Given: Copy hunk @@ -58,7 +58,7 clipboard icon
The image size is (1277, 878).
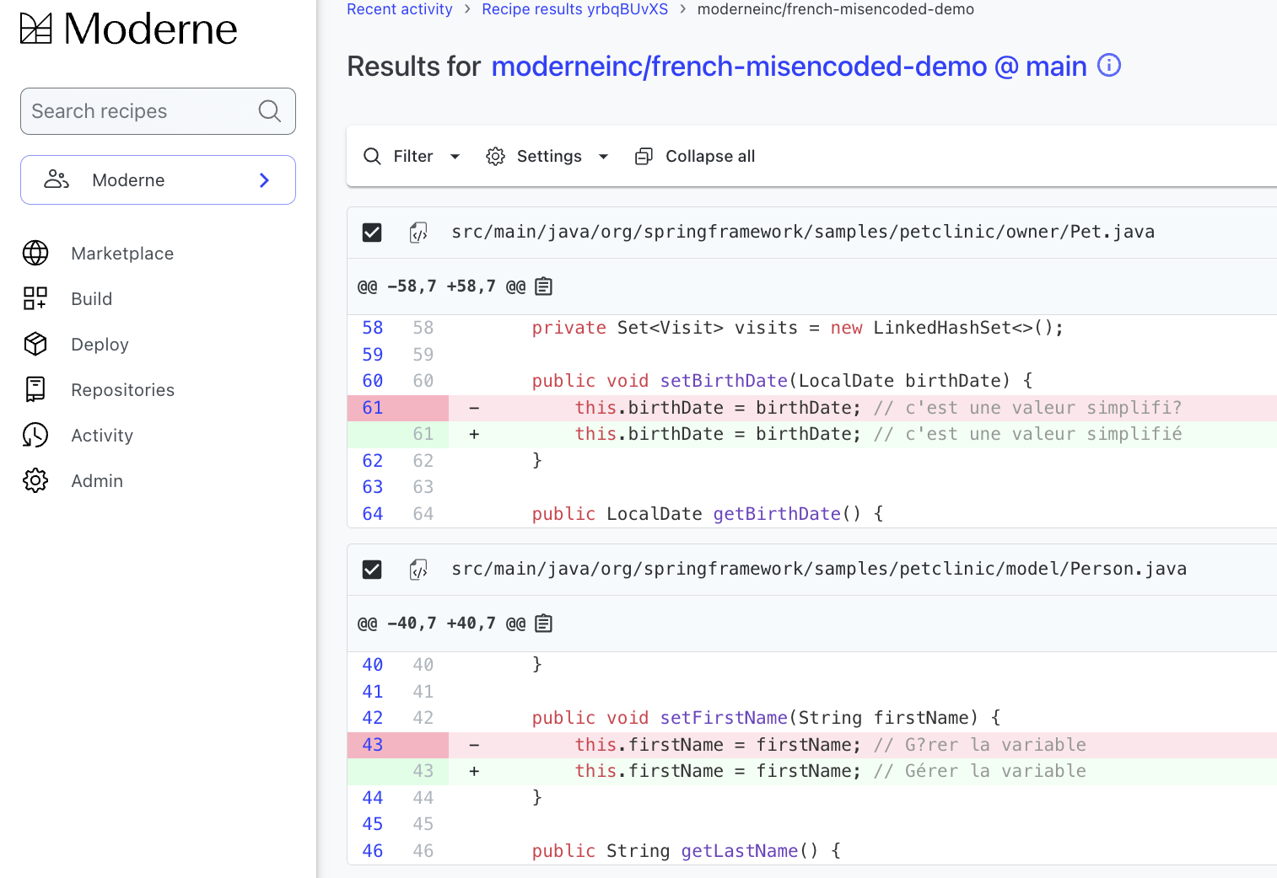Looking at the screenshot, I should (x=544, y=286).
